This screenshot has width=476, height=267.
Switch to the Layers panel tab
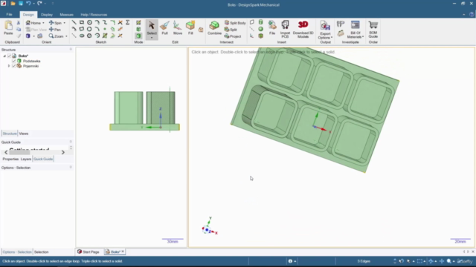pos(26,159)
